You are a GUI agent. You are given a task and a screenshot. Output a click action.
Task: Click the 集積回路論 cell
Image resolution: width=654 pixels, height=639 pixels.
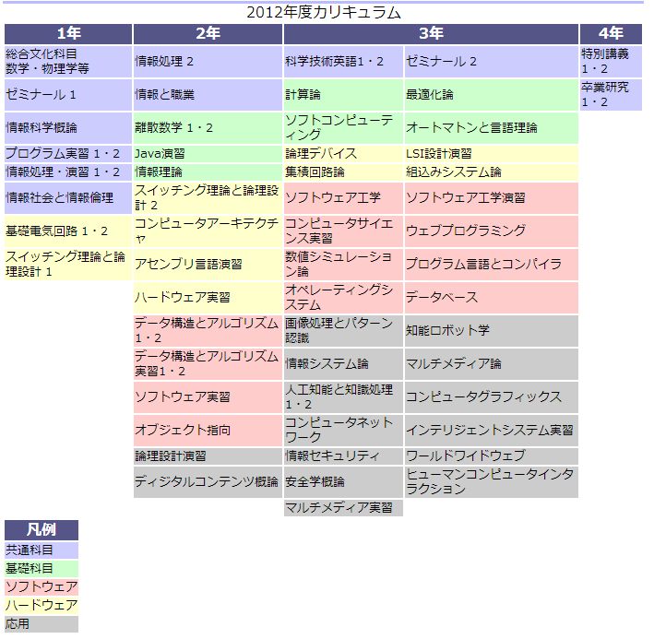[x=343, y=172]
